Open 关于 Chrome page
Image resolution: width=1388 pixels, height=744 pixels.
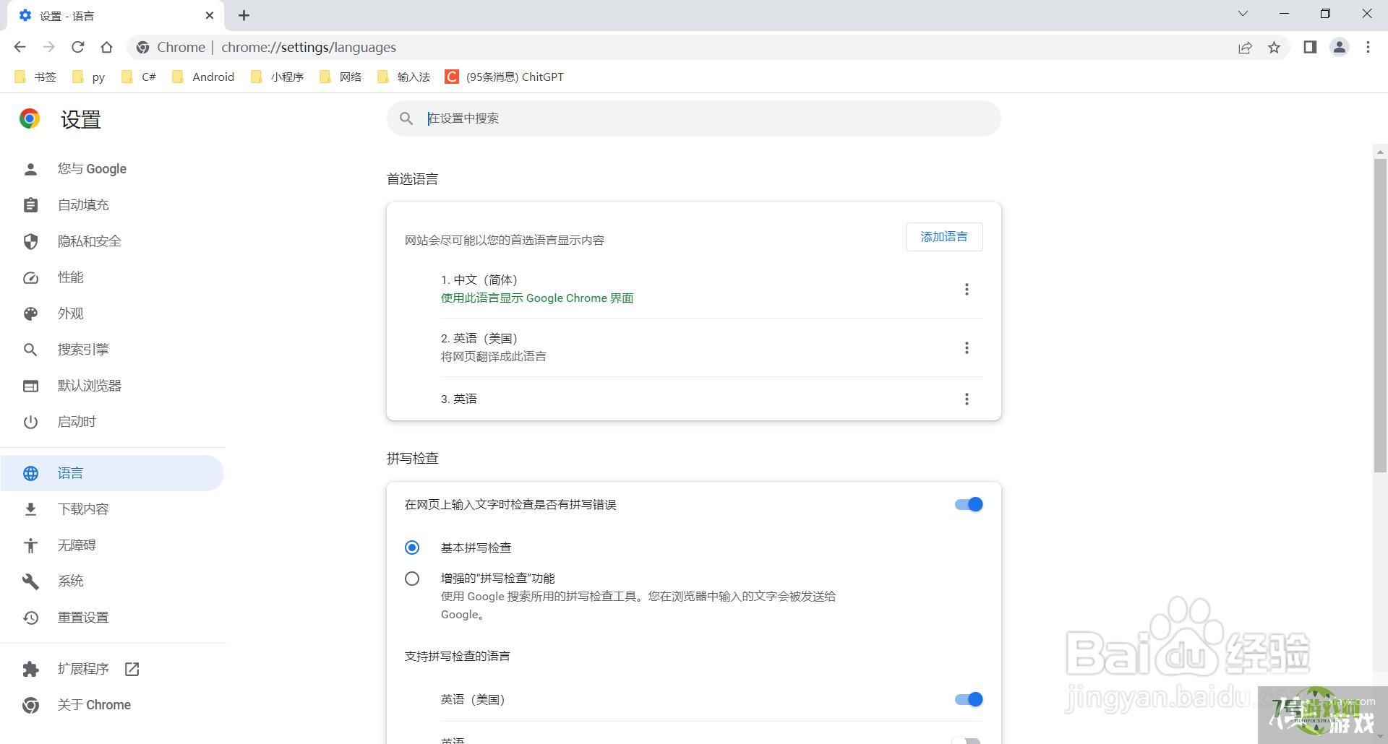113,705
